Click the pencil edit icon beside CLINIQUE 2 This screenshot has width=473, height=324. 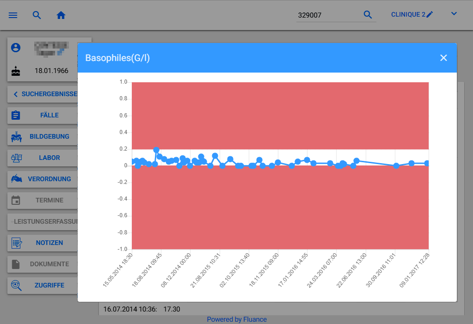430,15
